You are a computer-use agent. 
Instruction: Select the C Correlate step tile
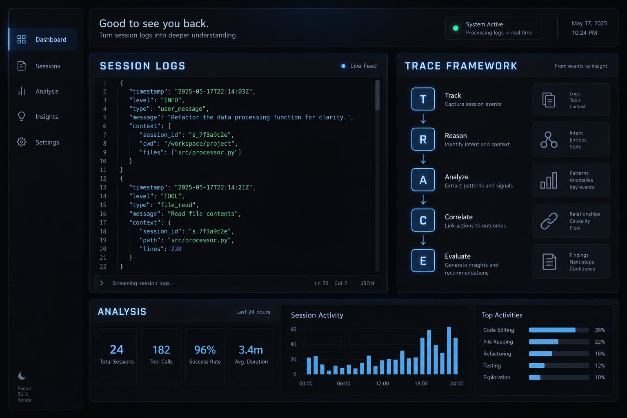(423, 220)
